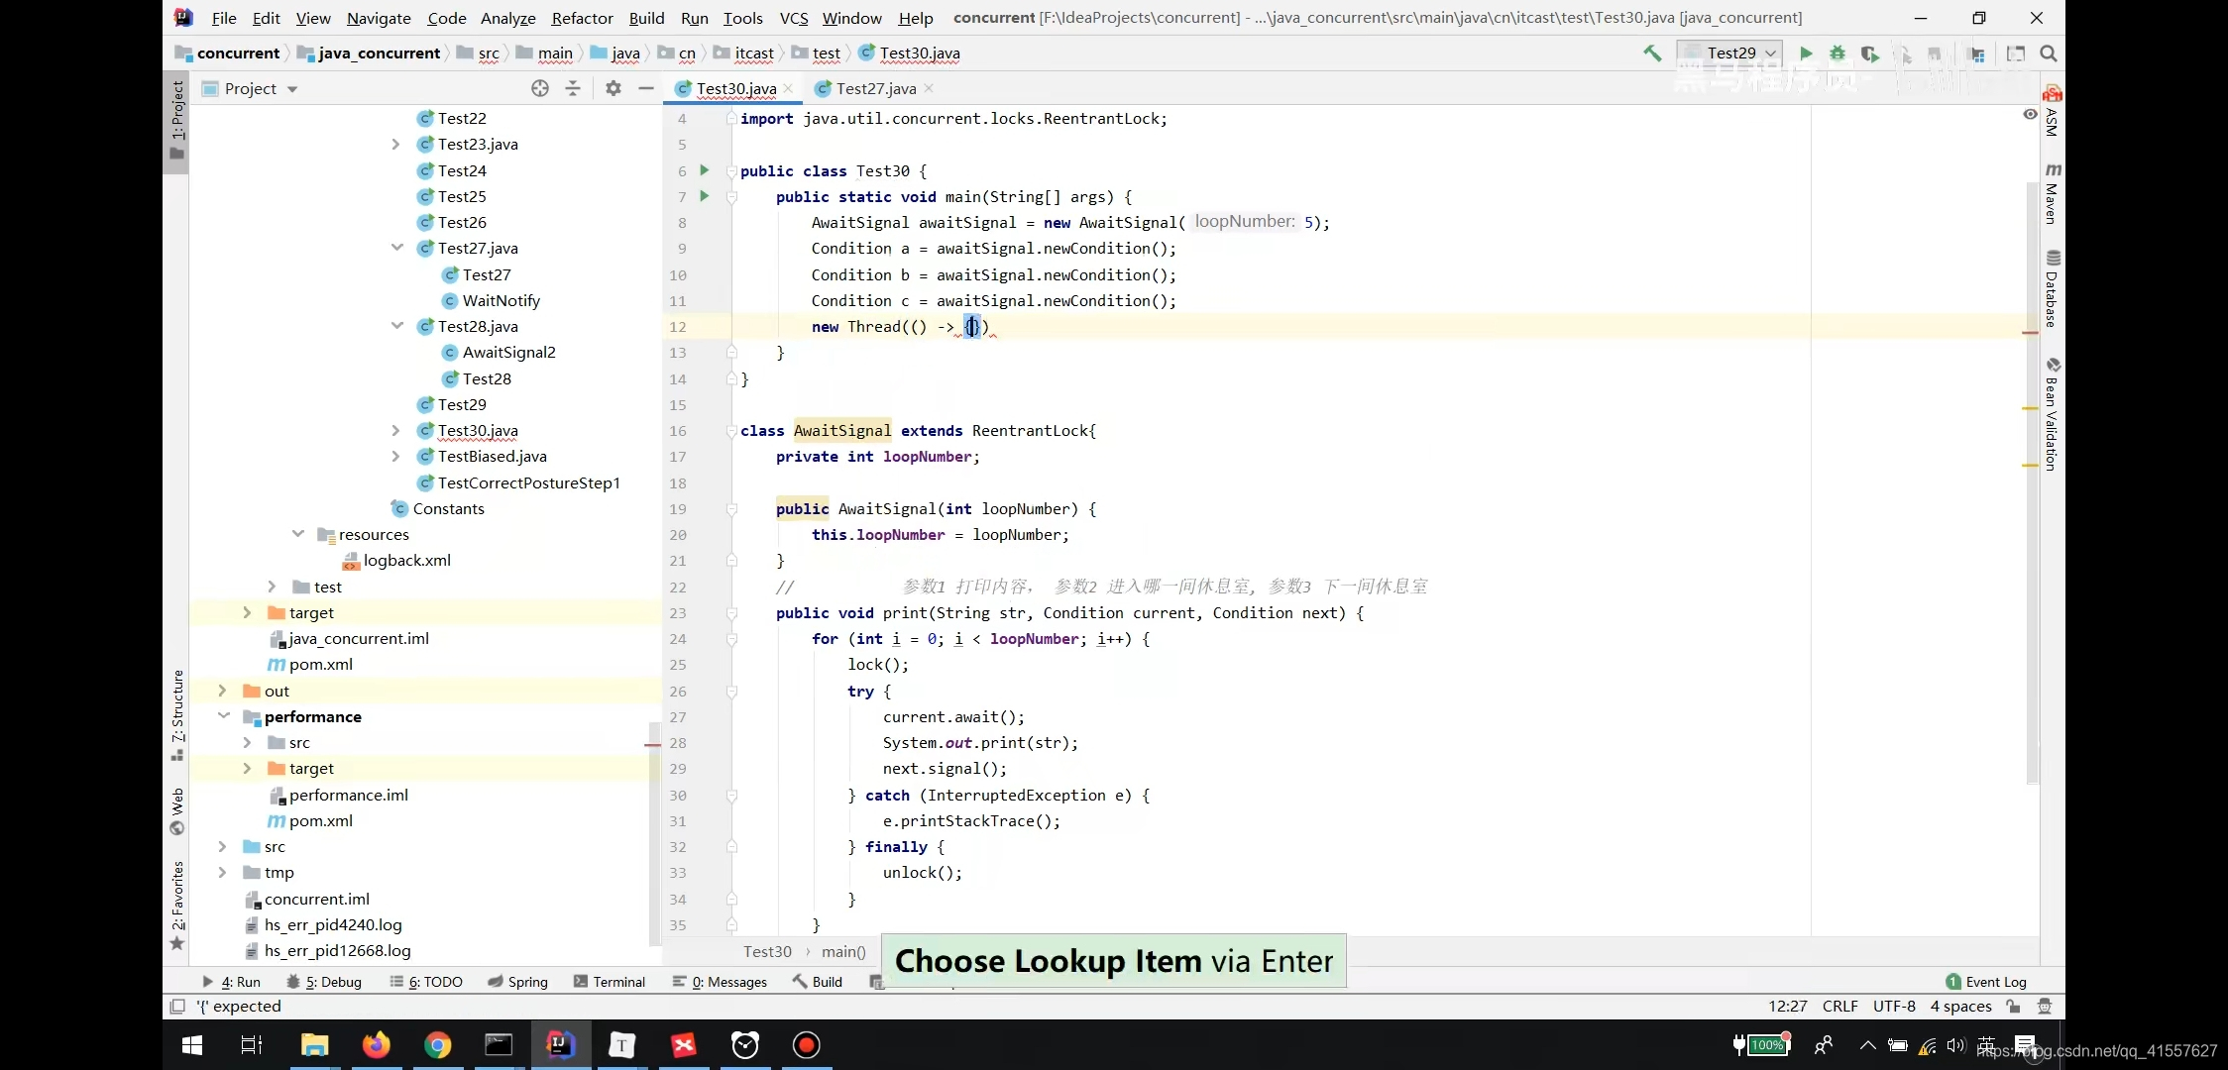Open Chrome from the taskbar
The width and height of the screenshot is (2228, 1070).
(437, 1045)
